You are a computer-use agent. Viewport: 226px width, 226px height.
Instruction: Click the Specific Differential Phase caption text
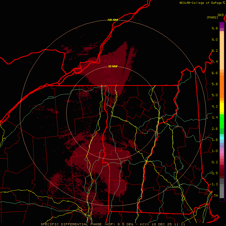pos(113,224)
